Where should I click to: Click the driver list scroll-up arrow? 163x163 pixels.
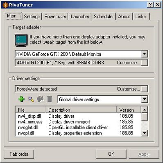tap(145, 110)
